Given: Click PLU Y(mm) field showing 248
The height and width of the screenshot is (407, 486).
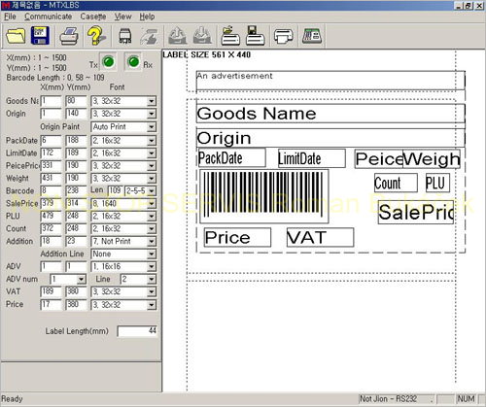Looking at the screenshot, I should click(76, 216).
